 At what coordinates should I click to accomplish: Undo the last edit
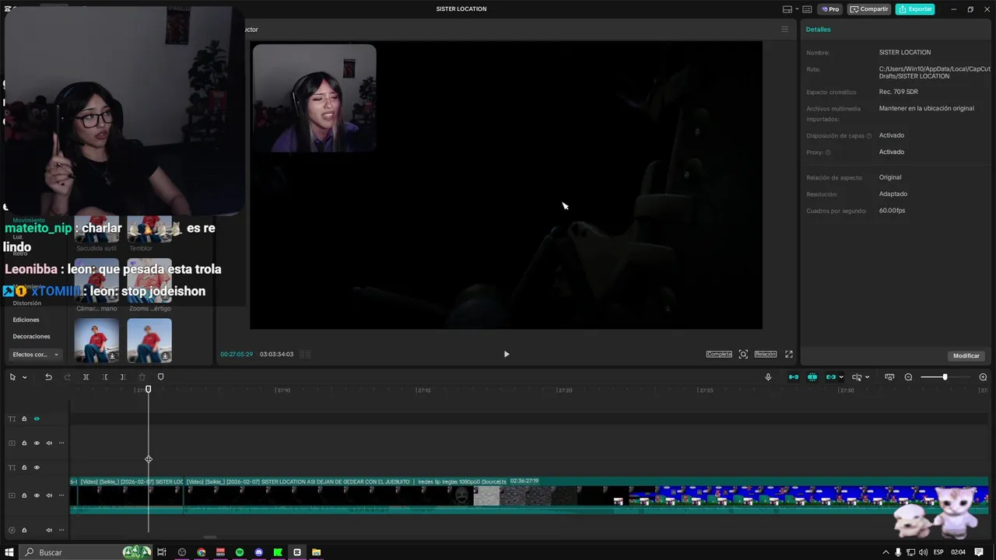(48, 377)
